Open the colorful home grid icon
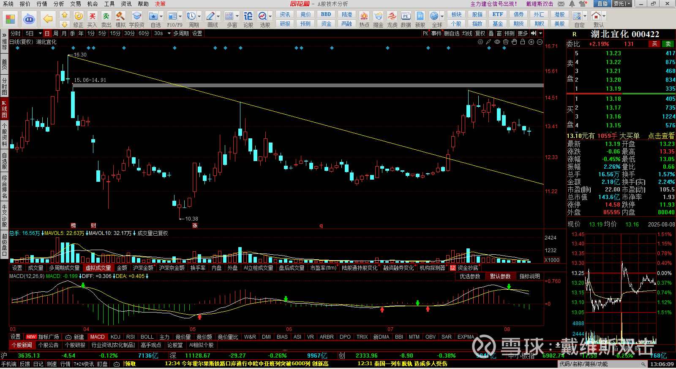The height and width of the screenshot is (369, 676). (x=10, y=19)
